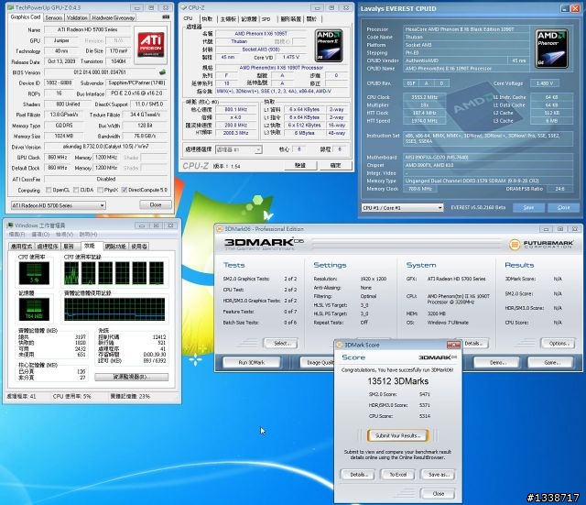Click the GPU-Z title bar icon

point(11,7)
